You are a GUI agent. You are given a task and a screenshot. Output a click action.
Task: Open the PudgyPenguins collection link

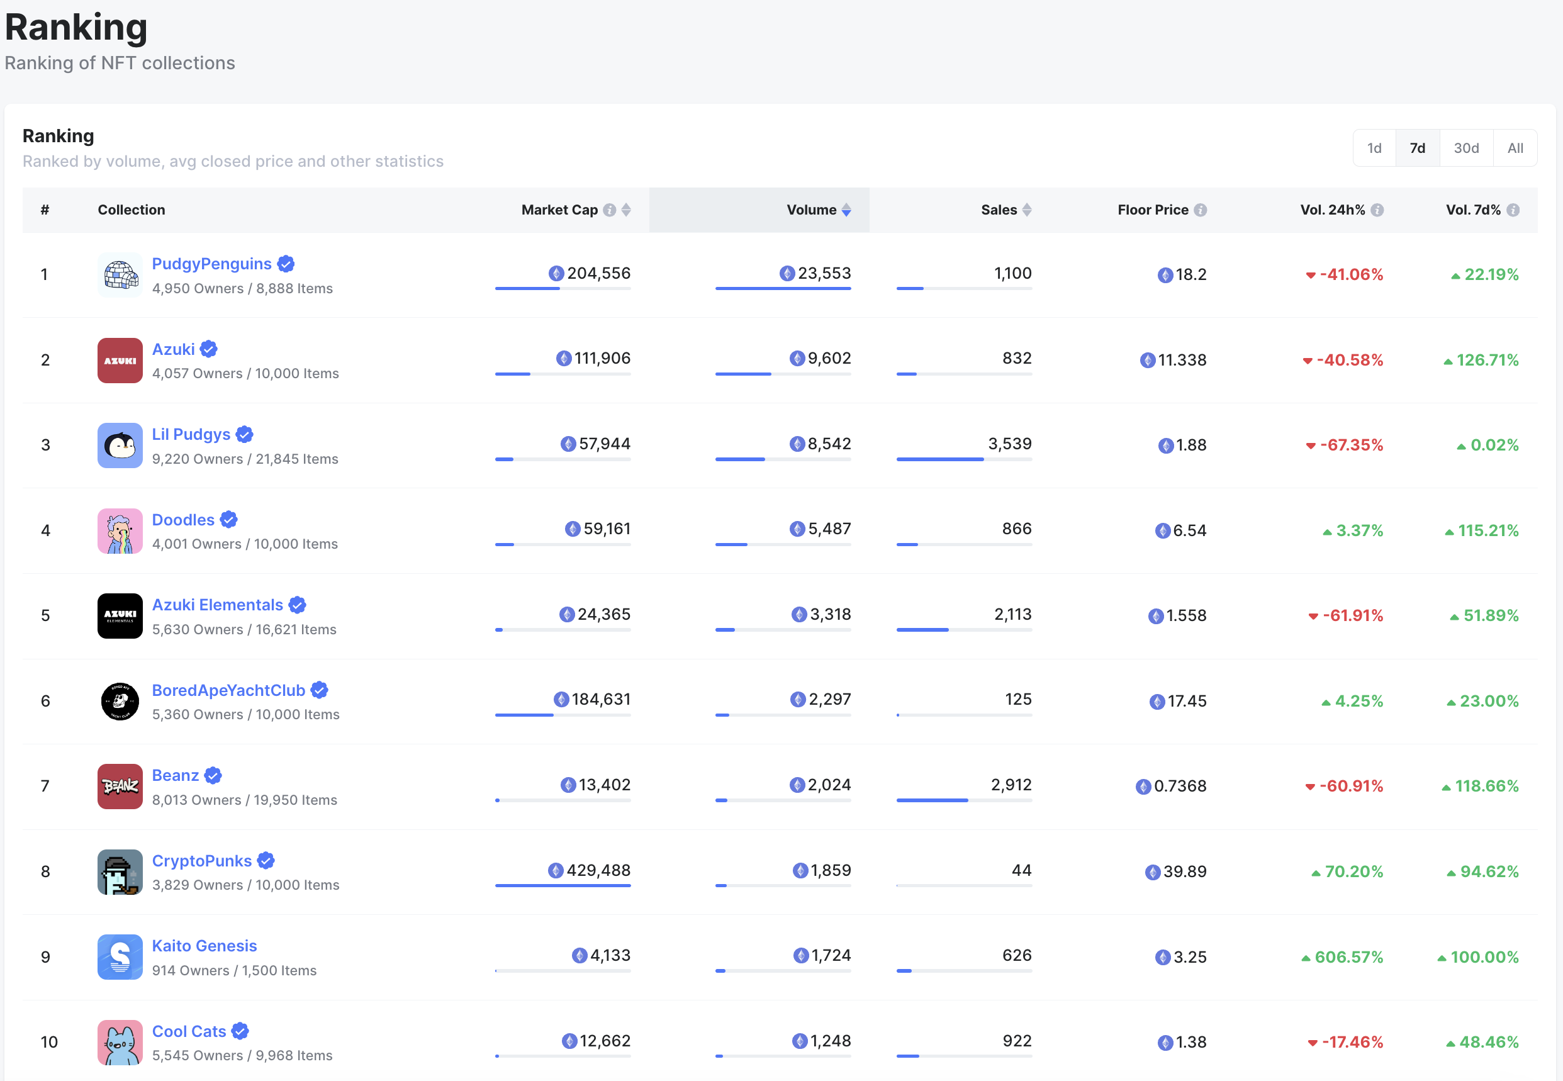pos(211,264)
